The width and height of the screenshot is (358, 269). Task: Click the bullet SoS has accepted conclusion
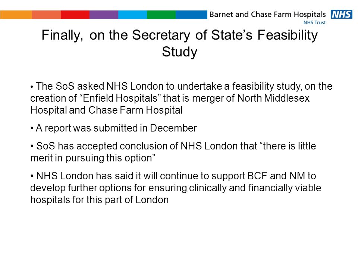pos(173,152)
